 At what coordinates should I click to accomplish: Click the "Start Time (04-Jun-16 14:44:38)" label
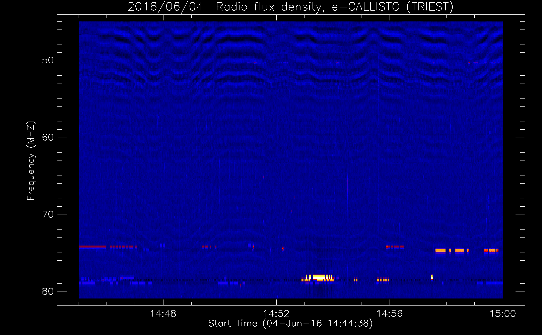(x=290, y=324)
